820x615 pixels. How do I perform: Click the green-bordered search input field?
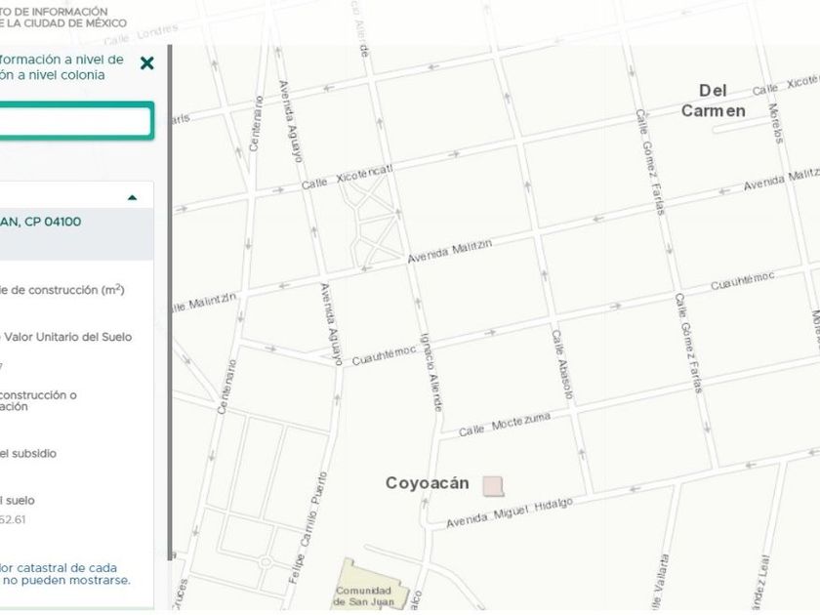point(74,122)
